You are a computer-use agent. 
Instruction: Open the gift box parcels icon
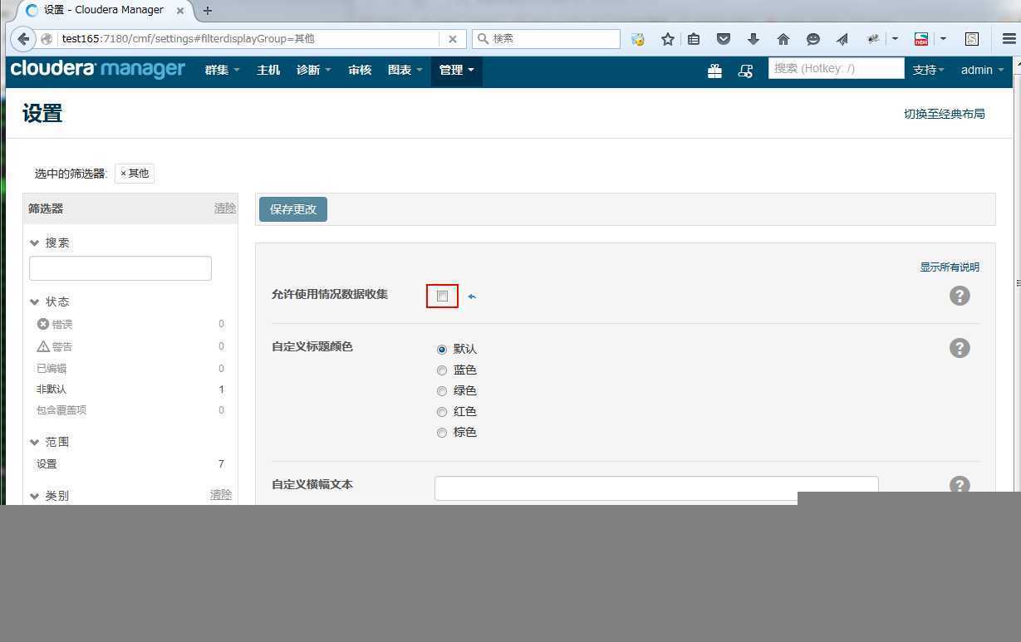click(x=714, y=71)
